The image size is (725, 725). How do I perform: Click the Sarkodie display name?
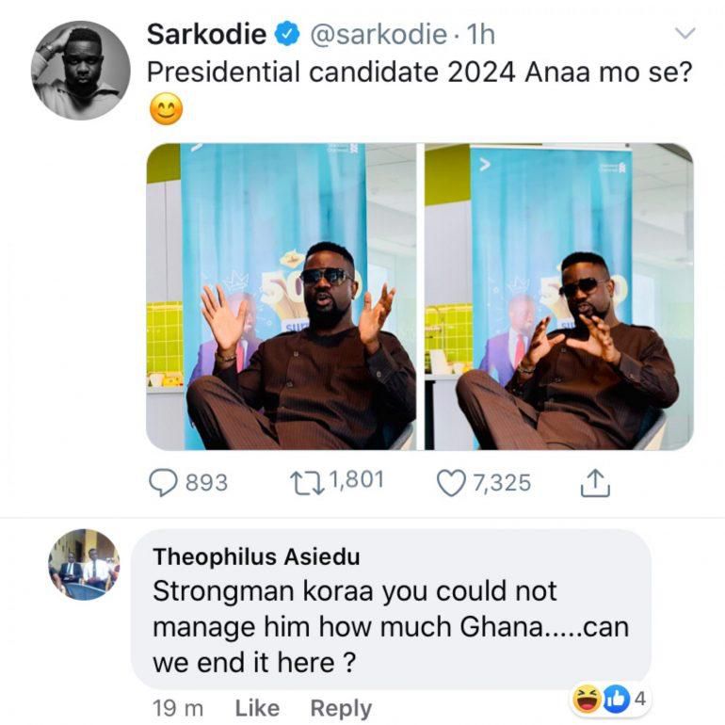tap(206, 34)
